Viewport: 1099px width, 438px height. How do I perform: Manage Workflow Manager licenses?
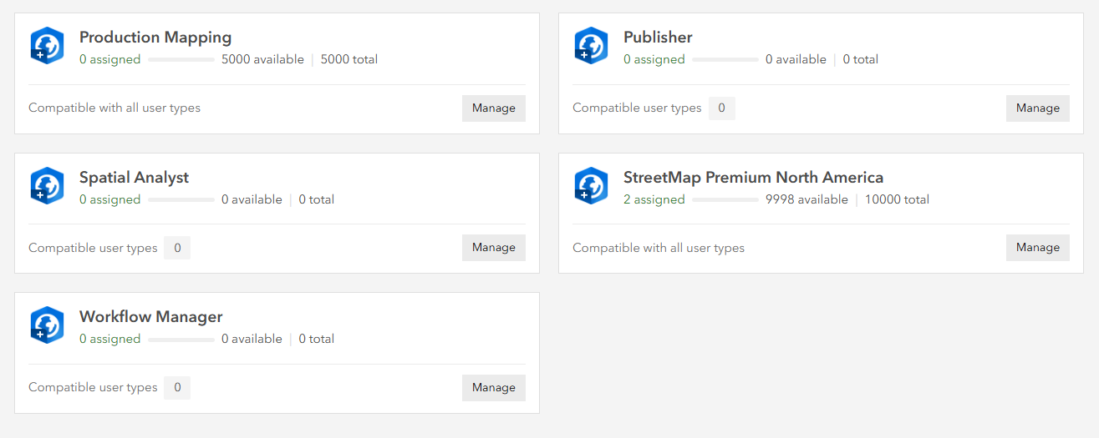coord(494,387)
